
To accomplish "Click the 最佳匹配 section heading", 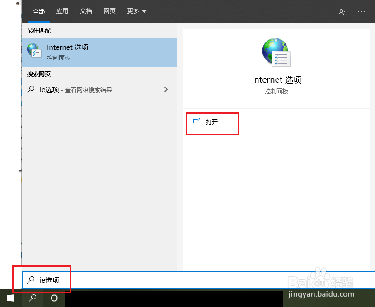I will pos(39,31).
